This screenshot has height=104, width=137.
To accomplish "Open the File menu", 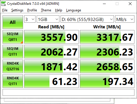I will point(5,10).
